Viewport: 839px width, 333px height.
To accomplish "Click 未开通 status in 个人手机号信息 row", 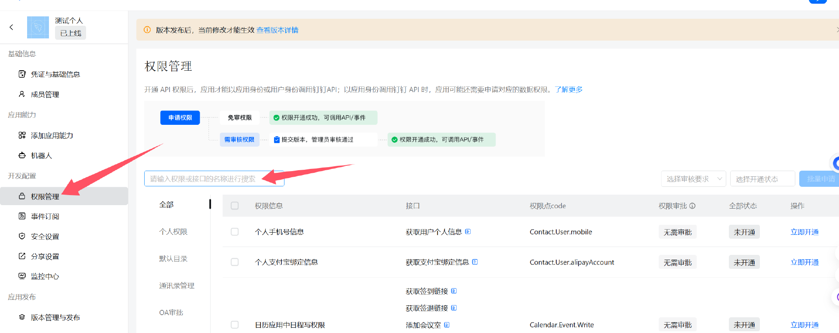I will pyautogui.click(x=744, y=232).
